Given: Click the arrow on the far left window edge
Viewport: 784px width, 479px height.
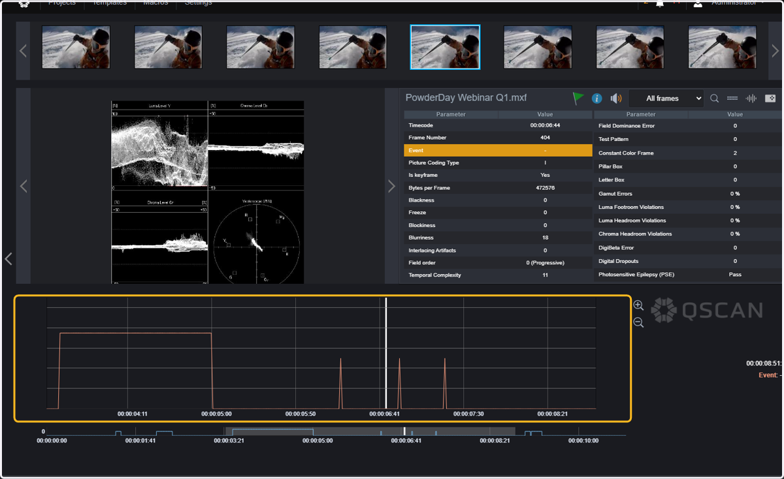Looking at the screenshot, I should pyautogui.click(x=8, y=259).
